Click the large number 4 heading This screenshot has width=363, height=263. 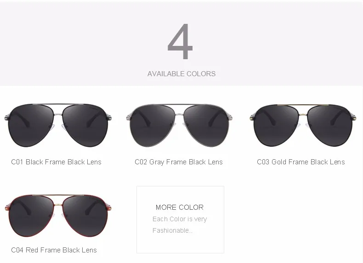[180, 41]
